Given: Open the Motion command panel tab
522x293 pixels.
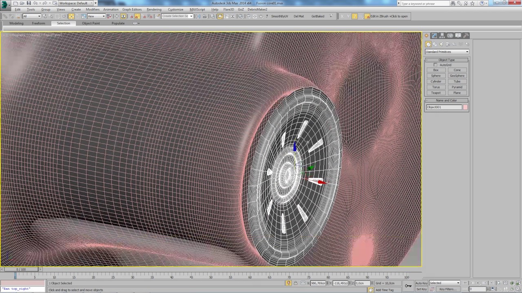Looking at the screenshot, I should 450,36.
